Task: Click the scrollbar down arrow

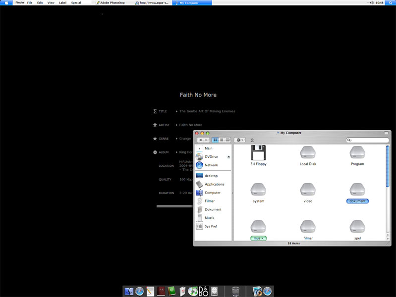Action: tap(388, 239)
